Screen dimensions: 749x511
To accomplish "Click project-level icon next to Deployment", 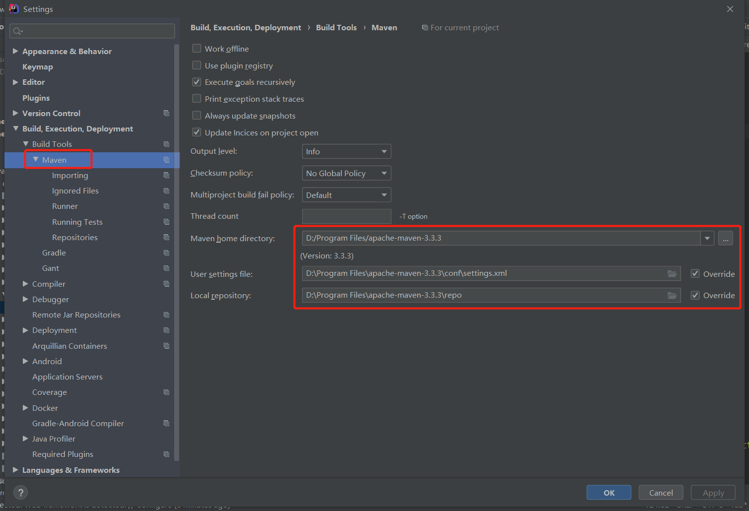I will [x=167, y=330].
